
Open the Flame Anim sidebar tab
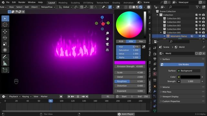[x=149, y=86]
